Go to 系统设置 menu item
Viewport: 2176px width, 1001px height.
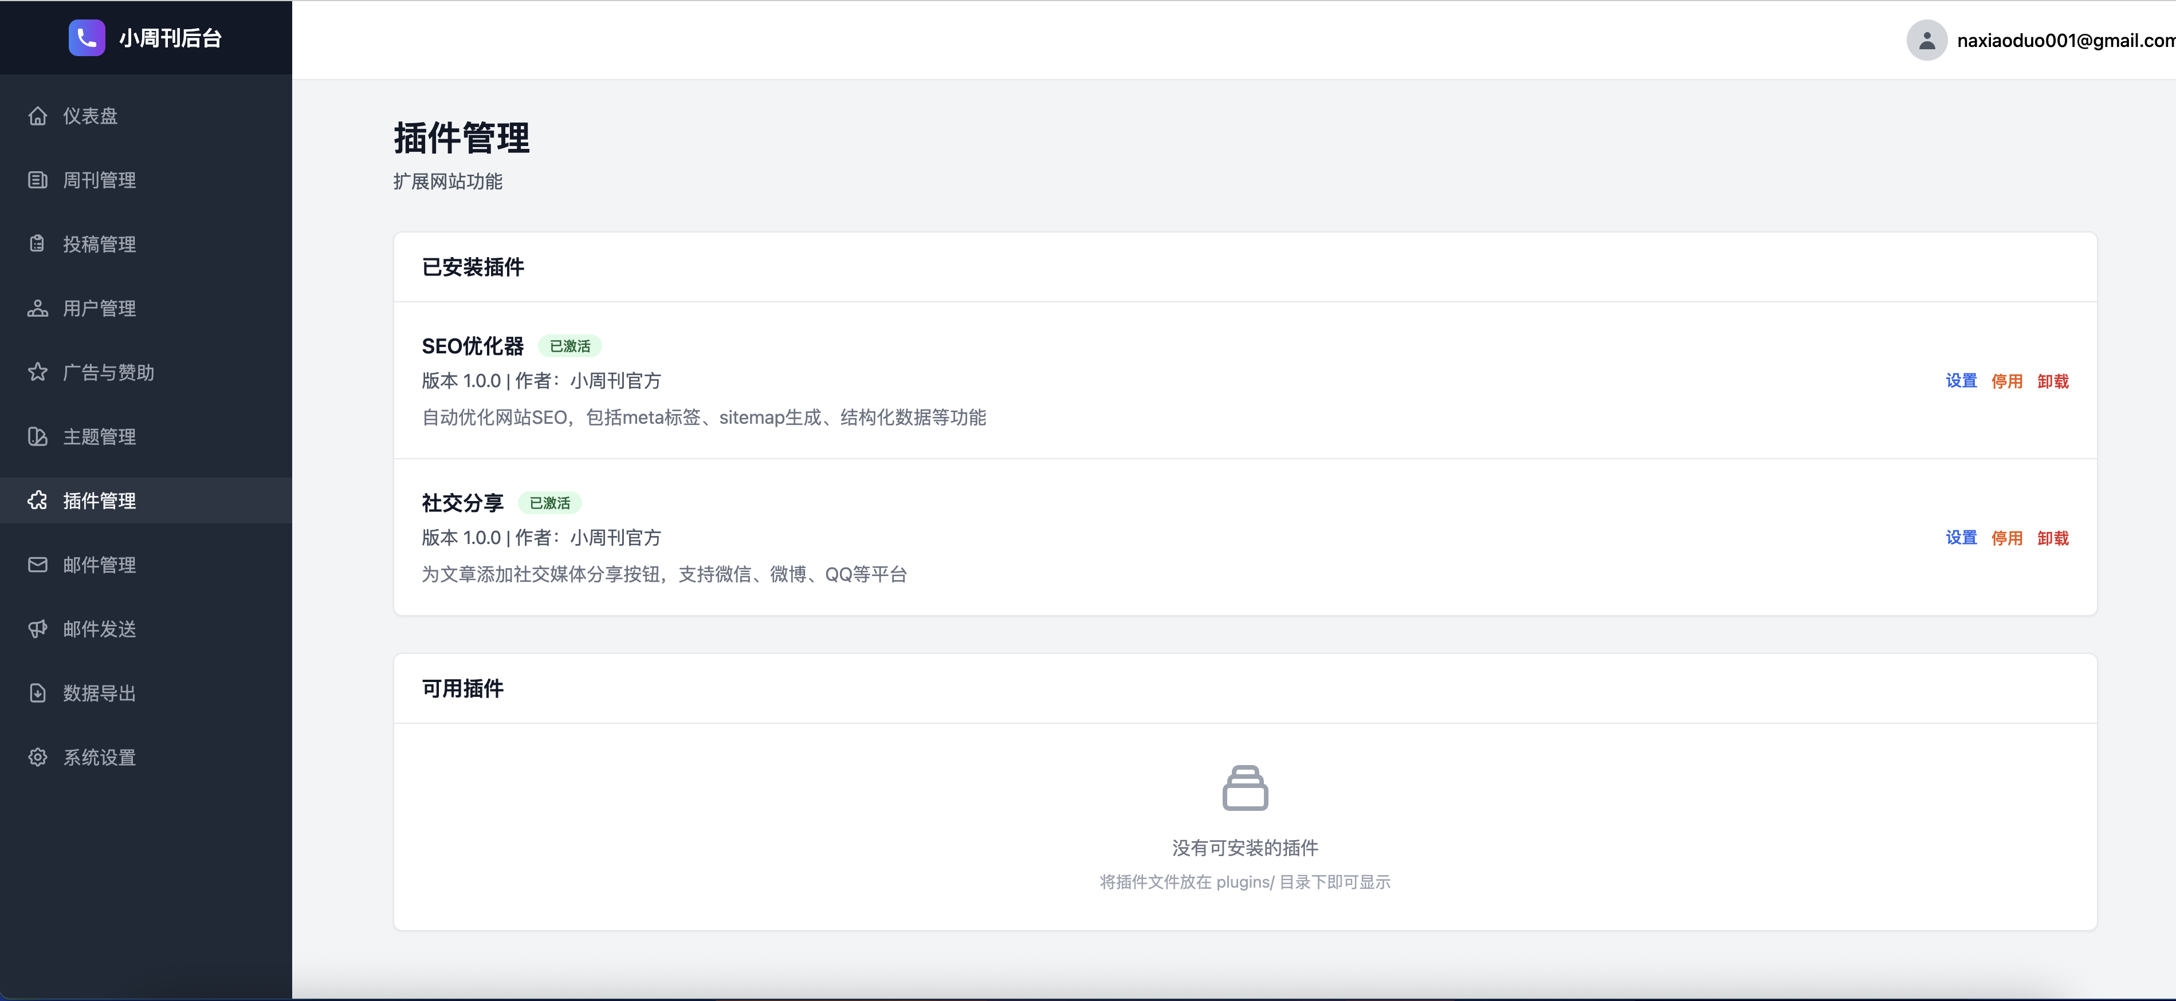point(100,757)
